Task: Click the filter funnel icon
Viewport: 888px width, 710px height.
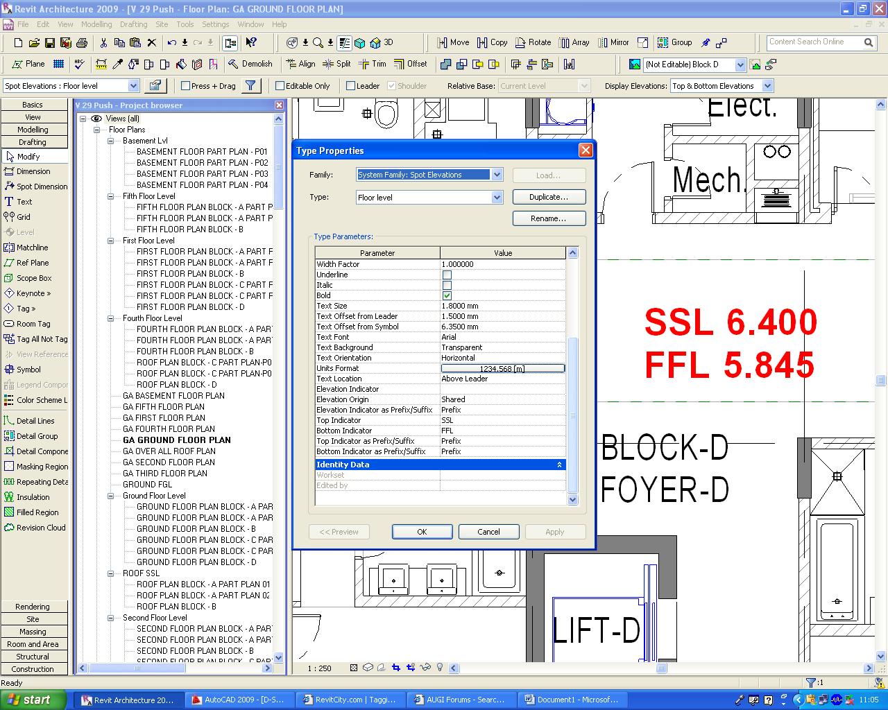Action: [x=250, y=85]
